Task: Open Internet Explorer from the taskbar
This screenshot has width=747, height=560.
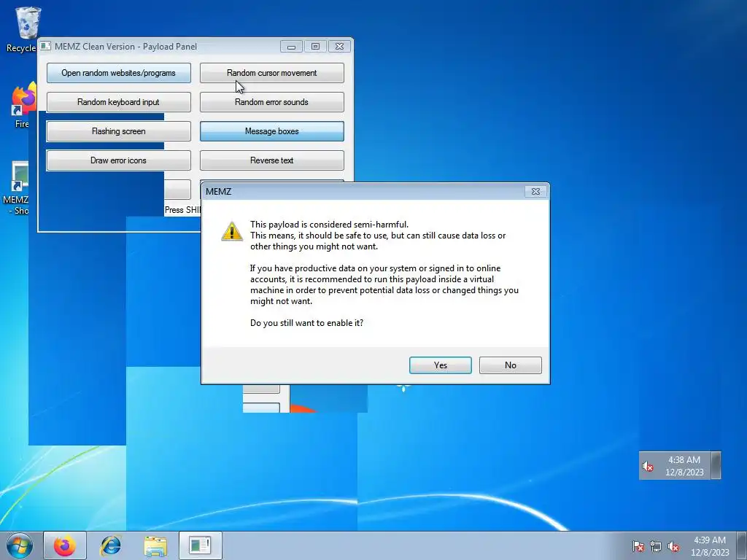Action: click(x=111, y=545)
